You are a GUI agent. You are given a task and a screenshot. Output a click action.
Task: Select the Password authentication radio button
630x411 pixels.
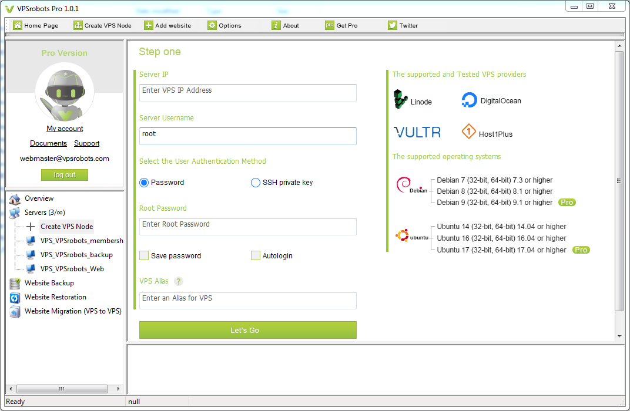tap(144, 183)
